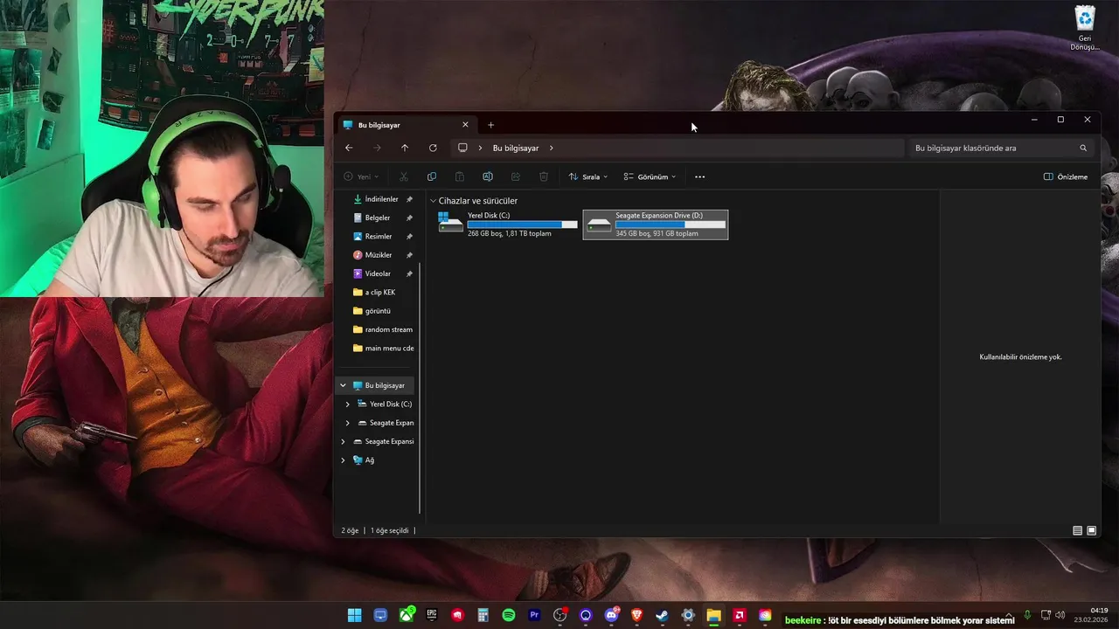
Task: Close the Bu bilgisayar tab
Action: pyautogui.click(x=465, y=125)
